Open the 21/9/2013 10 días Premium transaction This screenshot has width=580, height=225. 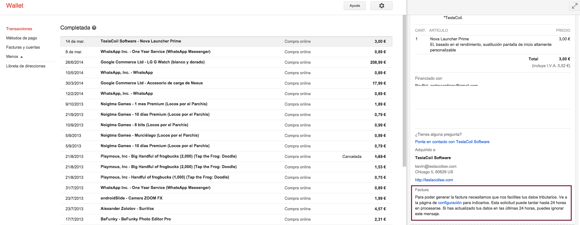[x=226, y=115]
